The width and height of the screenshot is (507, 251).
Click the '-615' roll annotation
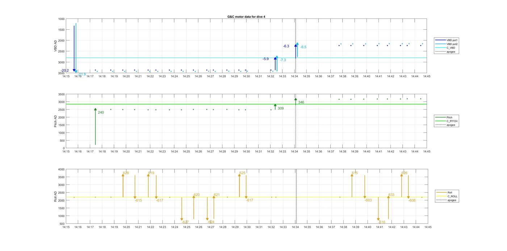coord(138,201)
